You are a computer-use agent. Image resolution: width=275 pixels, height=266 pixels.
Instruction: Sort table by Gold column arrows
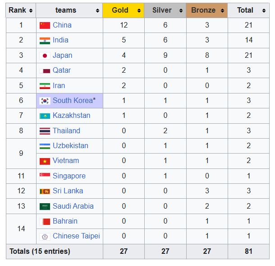click(139, 11)
